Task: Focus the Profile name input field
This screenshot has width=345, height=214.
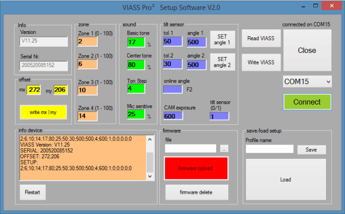Action: coord(270,149)
